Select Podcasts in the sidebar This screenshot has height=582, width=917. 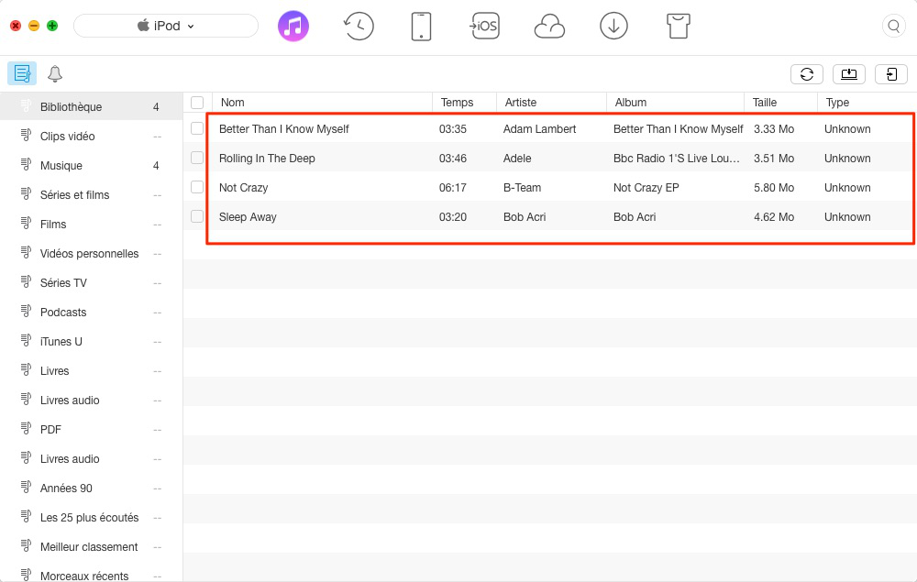(91, 312)
